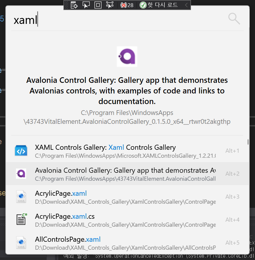Click the hot reload Korean label text

point(163,5)
